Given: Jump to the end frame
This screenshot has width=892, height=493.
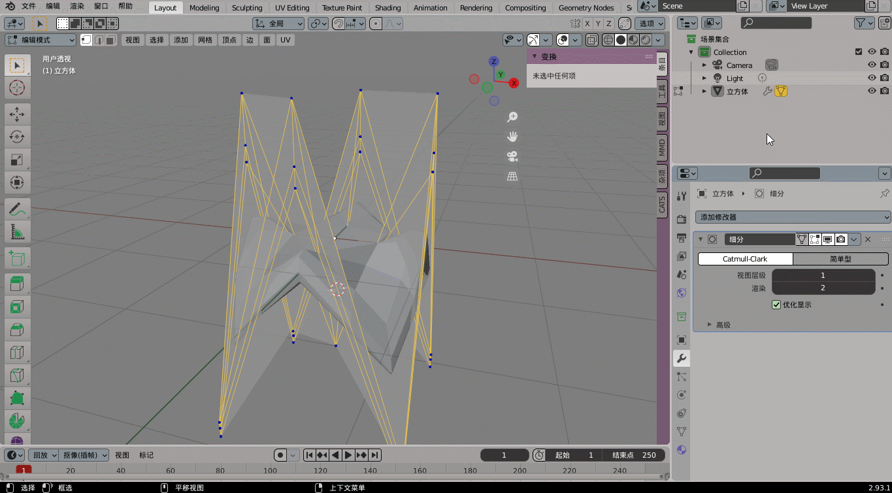Looking at the screenshot, I should click(375, 455).
